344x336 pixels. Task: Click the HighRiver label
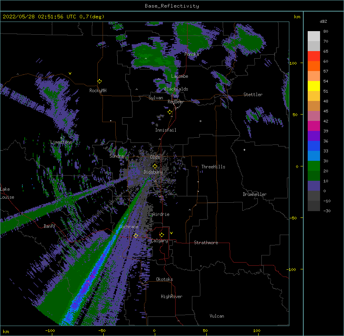point(172,296)
